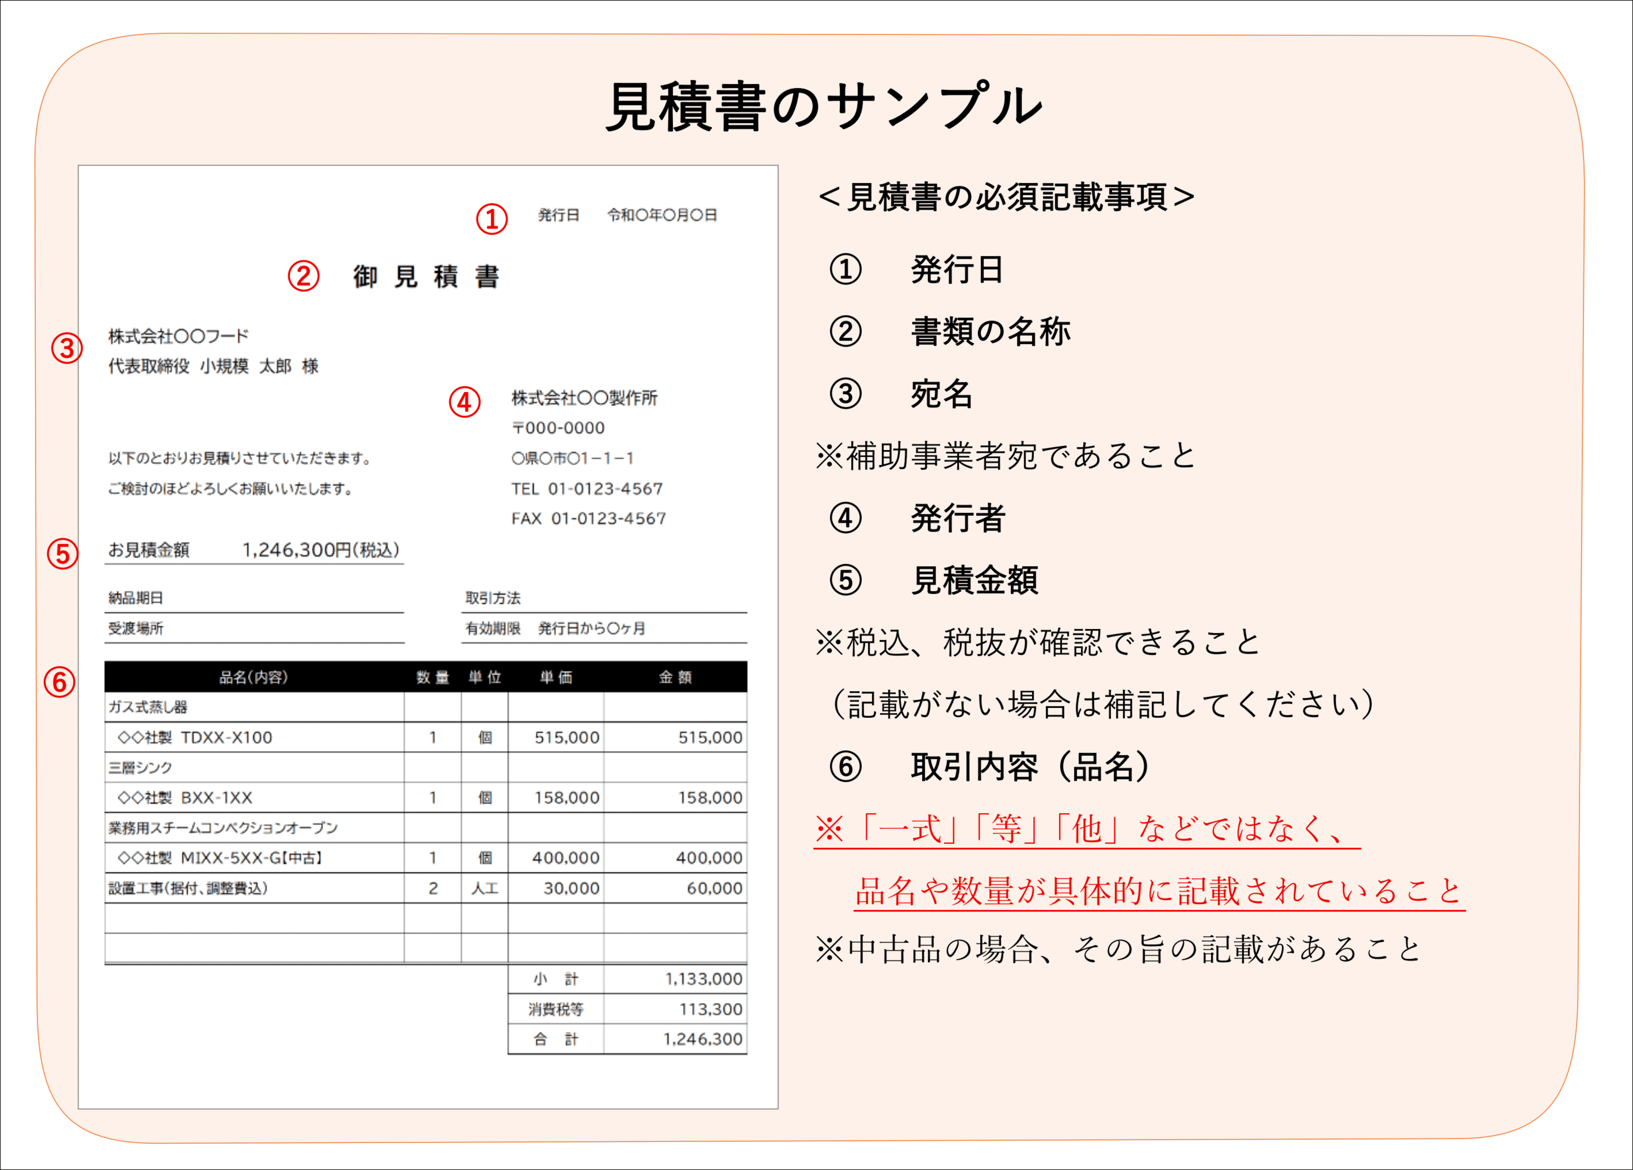This screenshot has height=1170, width=1633.
Task: Select the row '三層シンク'
Action: (426, 767)
